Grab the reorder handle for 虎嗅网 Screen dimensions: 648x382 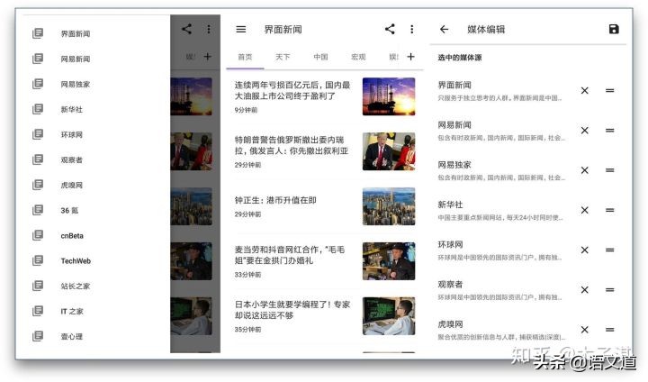click(x=609, y=330)
